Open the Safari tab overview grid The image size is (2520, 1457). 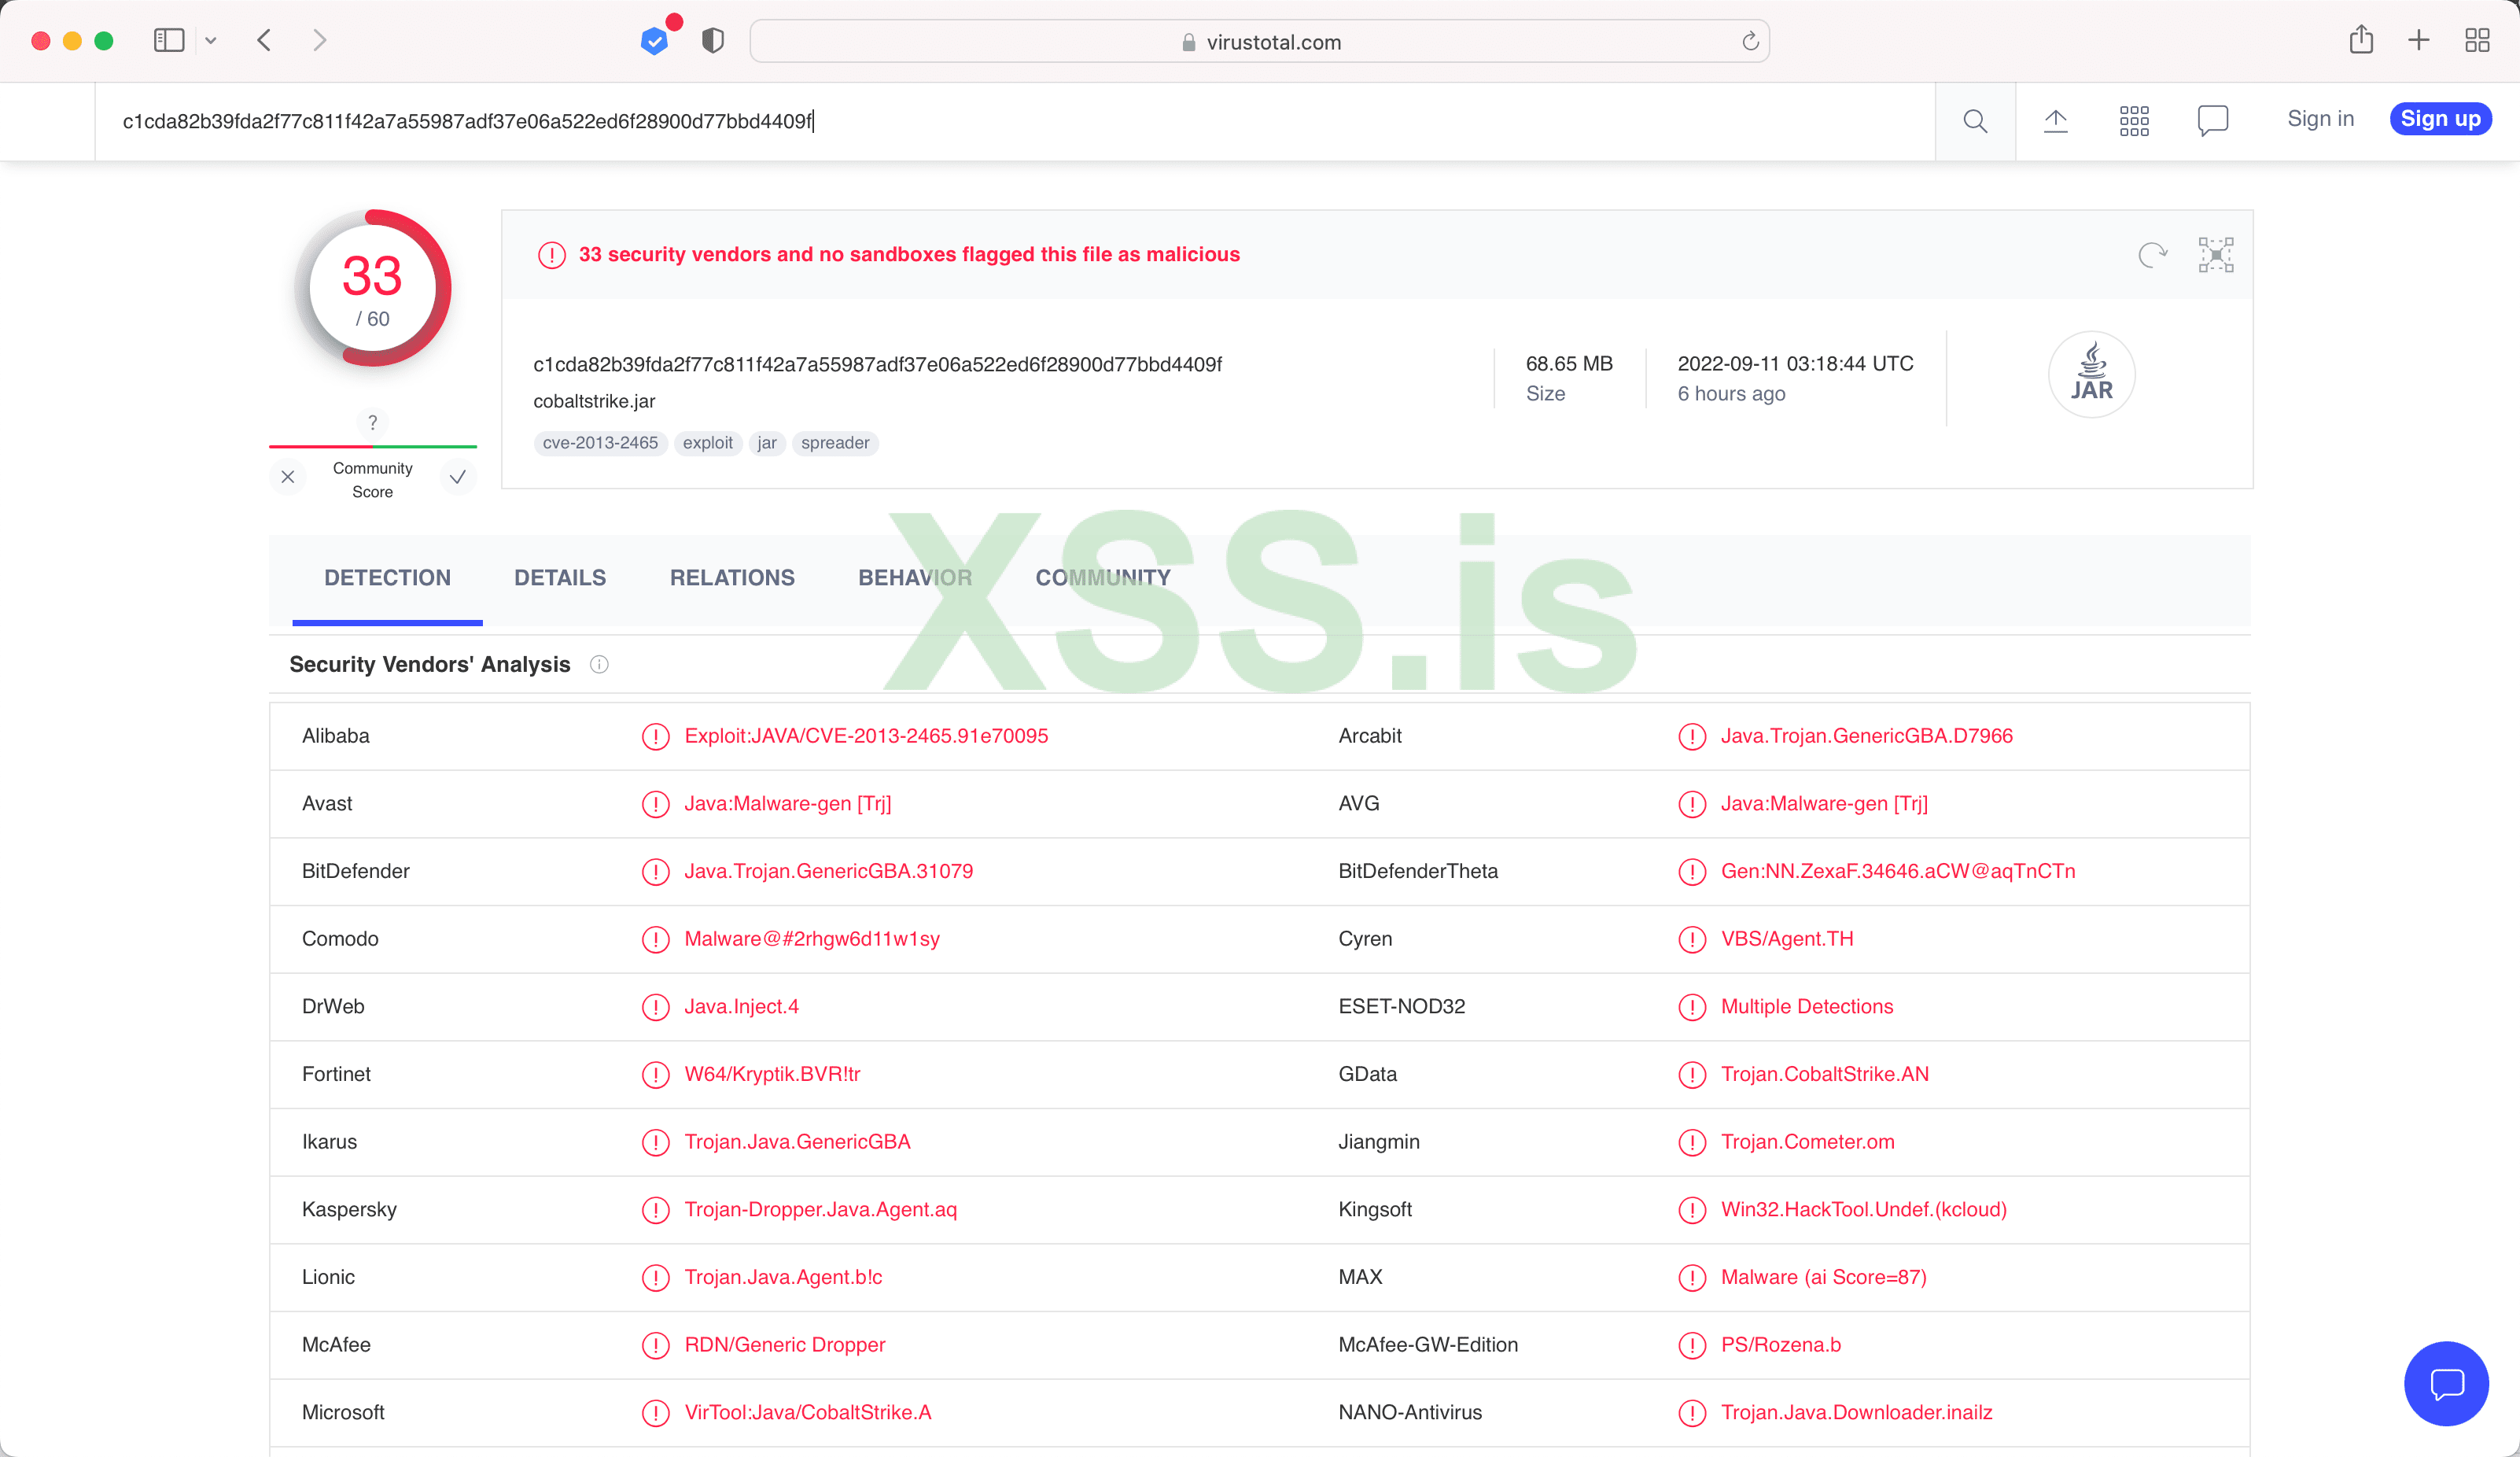(x=2477, y=40)
